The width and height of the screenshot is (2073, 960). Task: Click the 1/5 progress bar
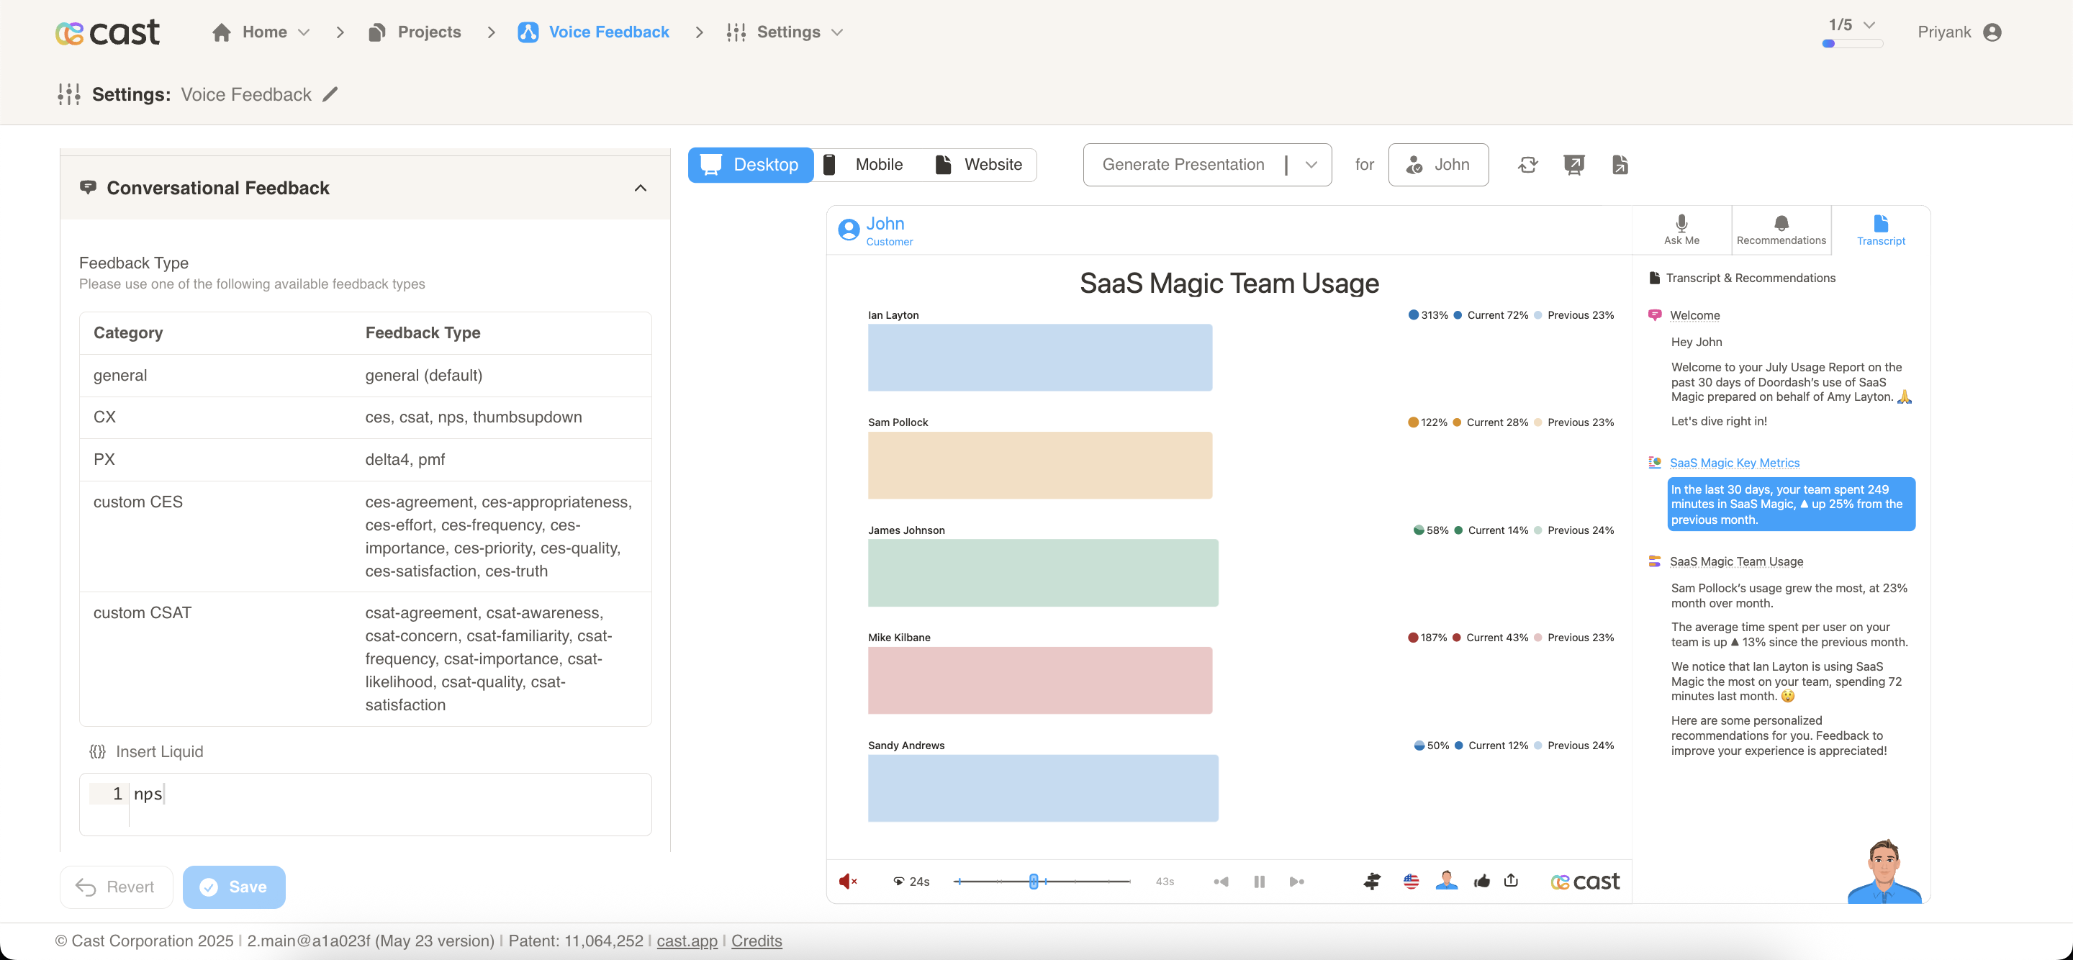(x=1853, y=43)
